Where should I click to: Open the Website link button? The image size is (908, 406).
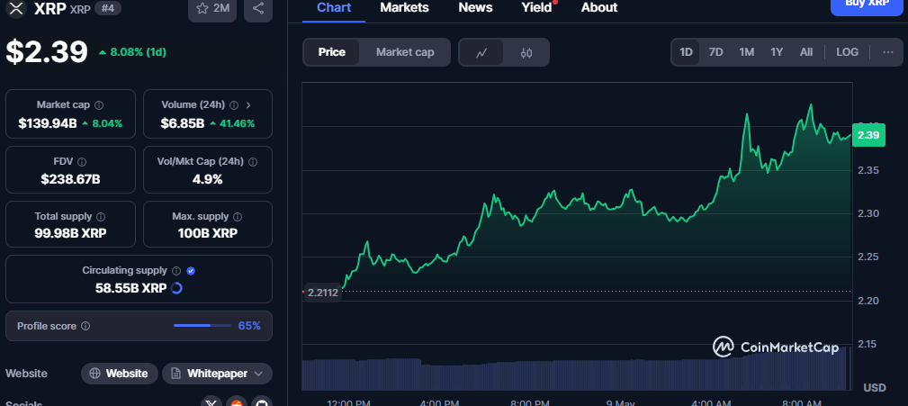(x=120, y=374)
